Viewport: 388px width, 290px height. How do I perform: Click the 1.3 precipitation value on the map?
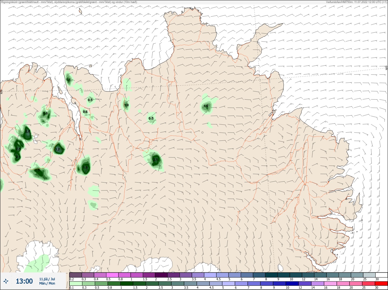pos(45,113)
